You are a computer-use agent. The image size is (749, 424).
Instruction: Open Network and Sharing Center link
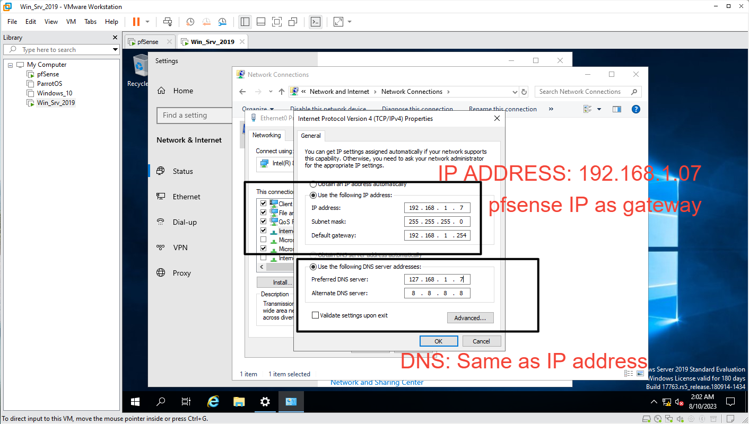pos(377,382)
